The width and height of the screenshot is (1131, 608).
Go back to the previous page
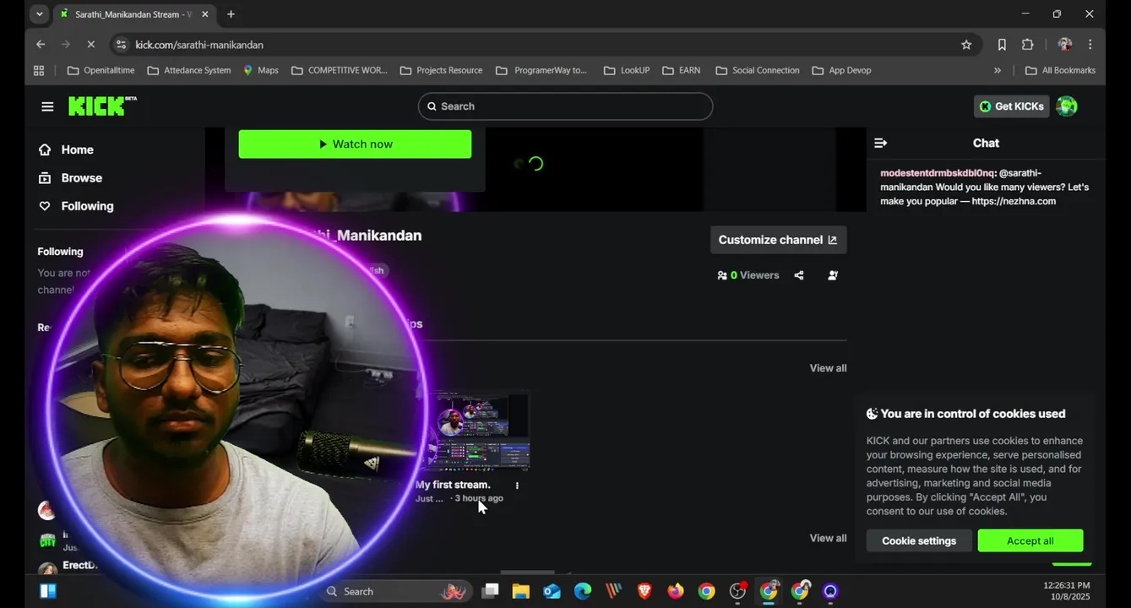coord(41,45)
